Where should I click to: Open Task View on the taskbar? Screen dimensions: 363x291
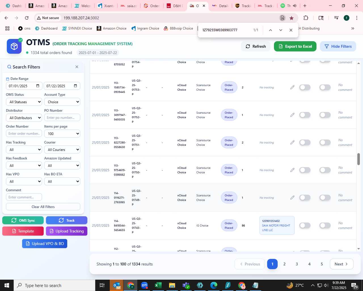point(102,285)
